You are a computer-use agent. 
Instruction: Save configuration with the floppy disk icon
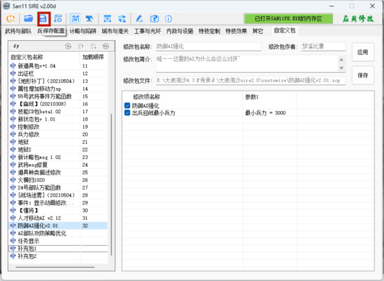(44, 19)
